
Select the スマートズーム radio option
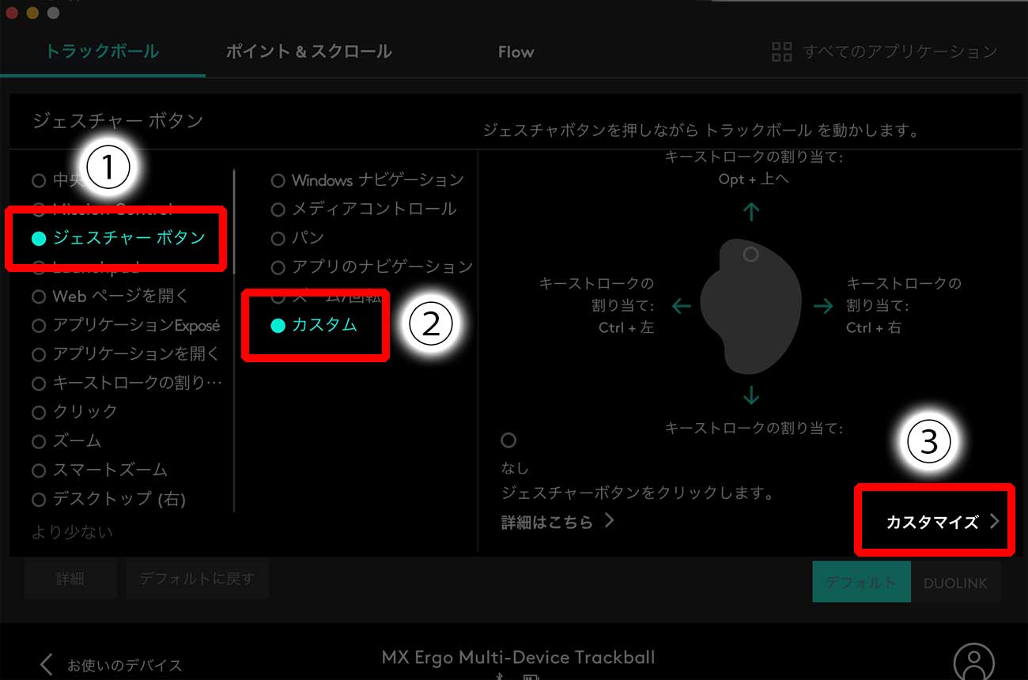point(100,470)
